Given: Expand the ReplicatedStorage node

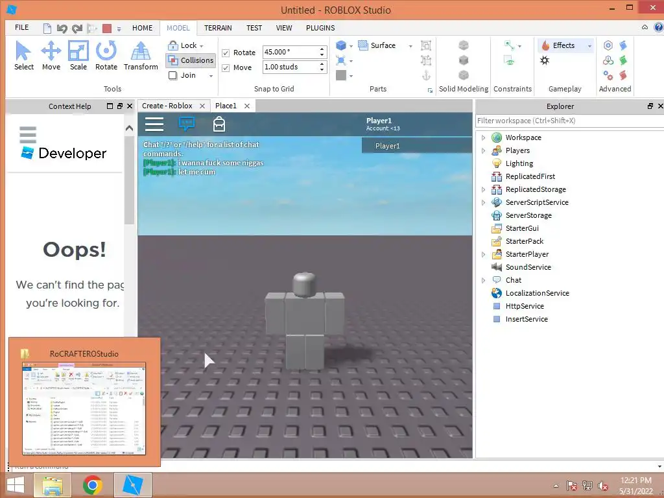Looking at the screenshot, I should click(x=483, y=190).
